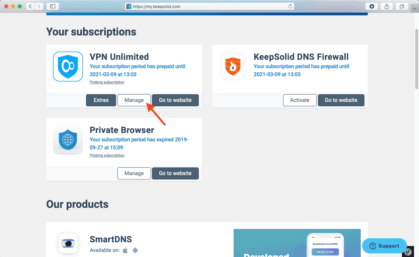Go forward to next page
The width and height of the screenshot is (419, 257).
[39, 6]
